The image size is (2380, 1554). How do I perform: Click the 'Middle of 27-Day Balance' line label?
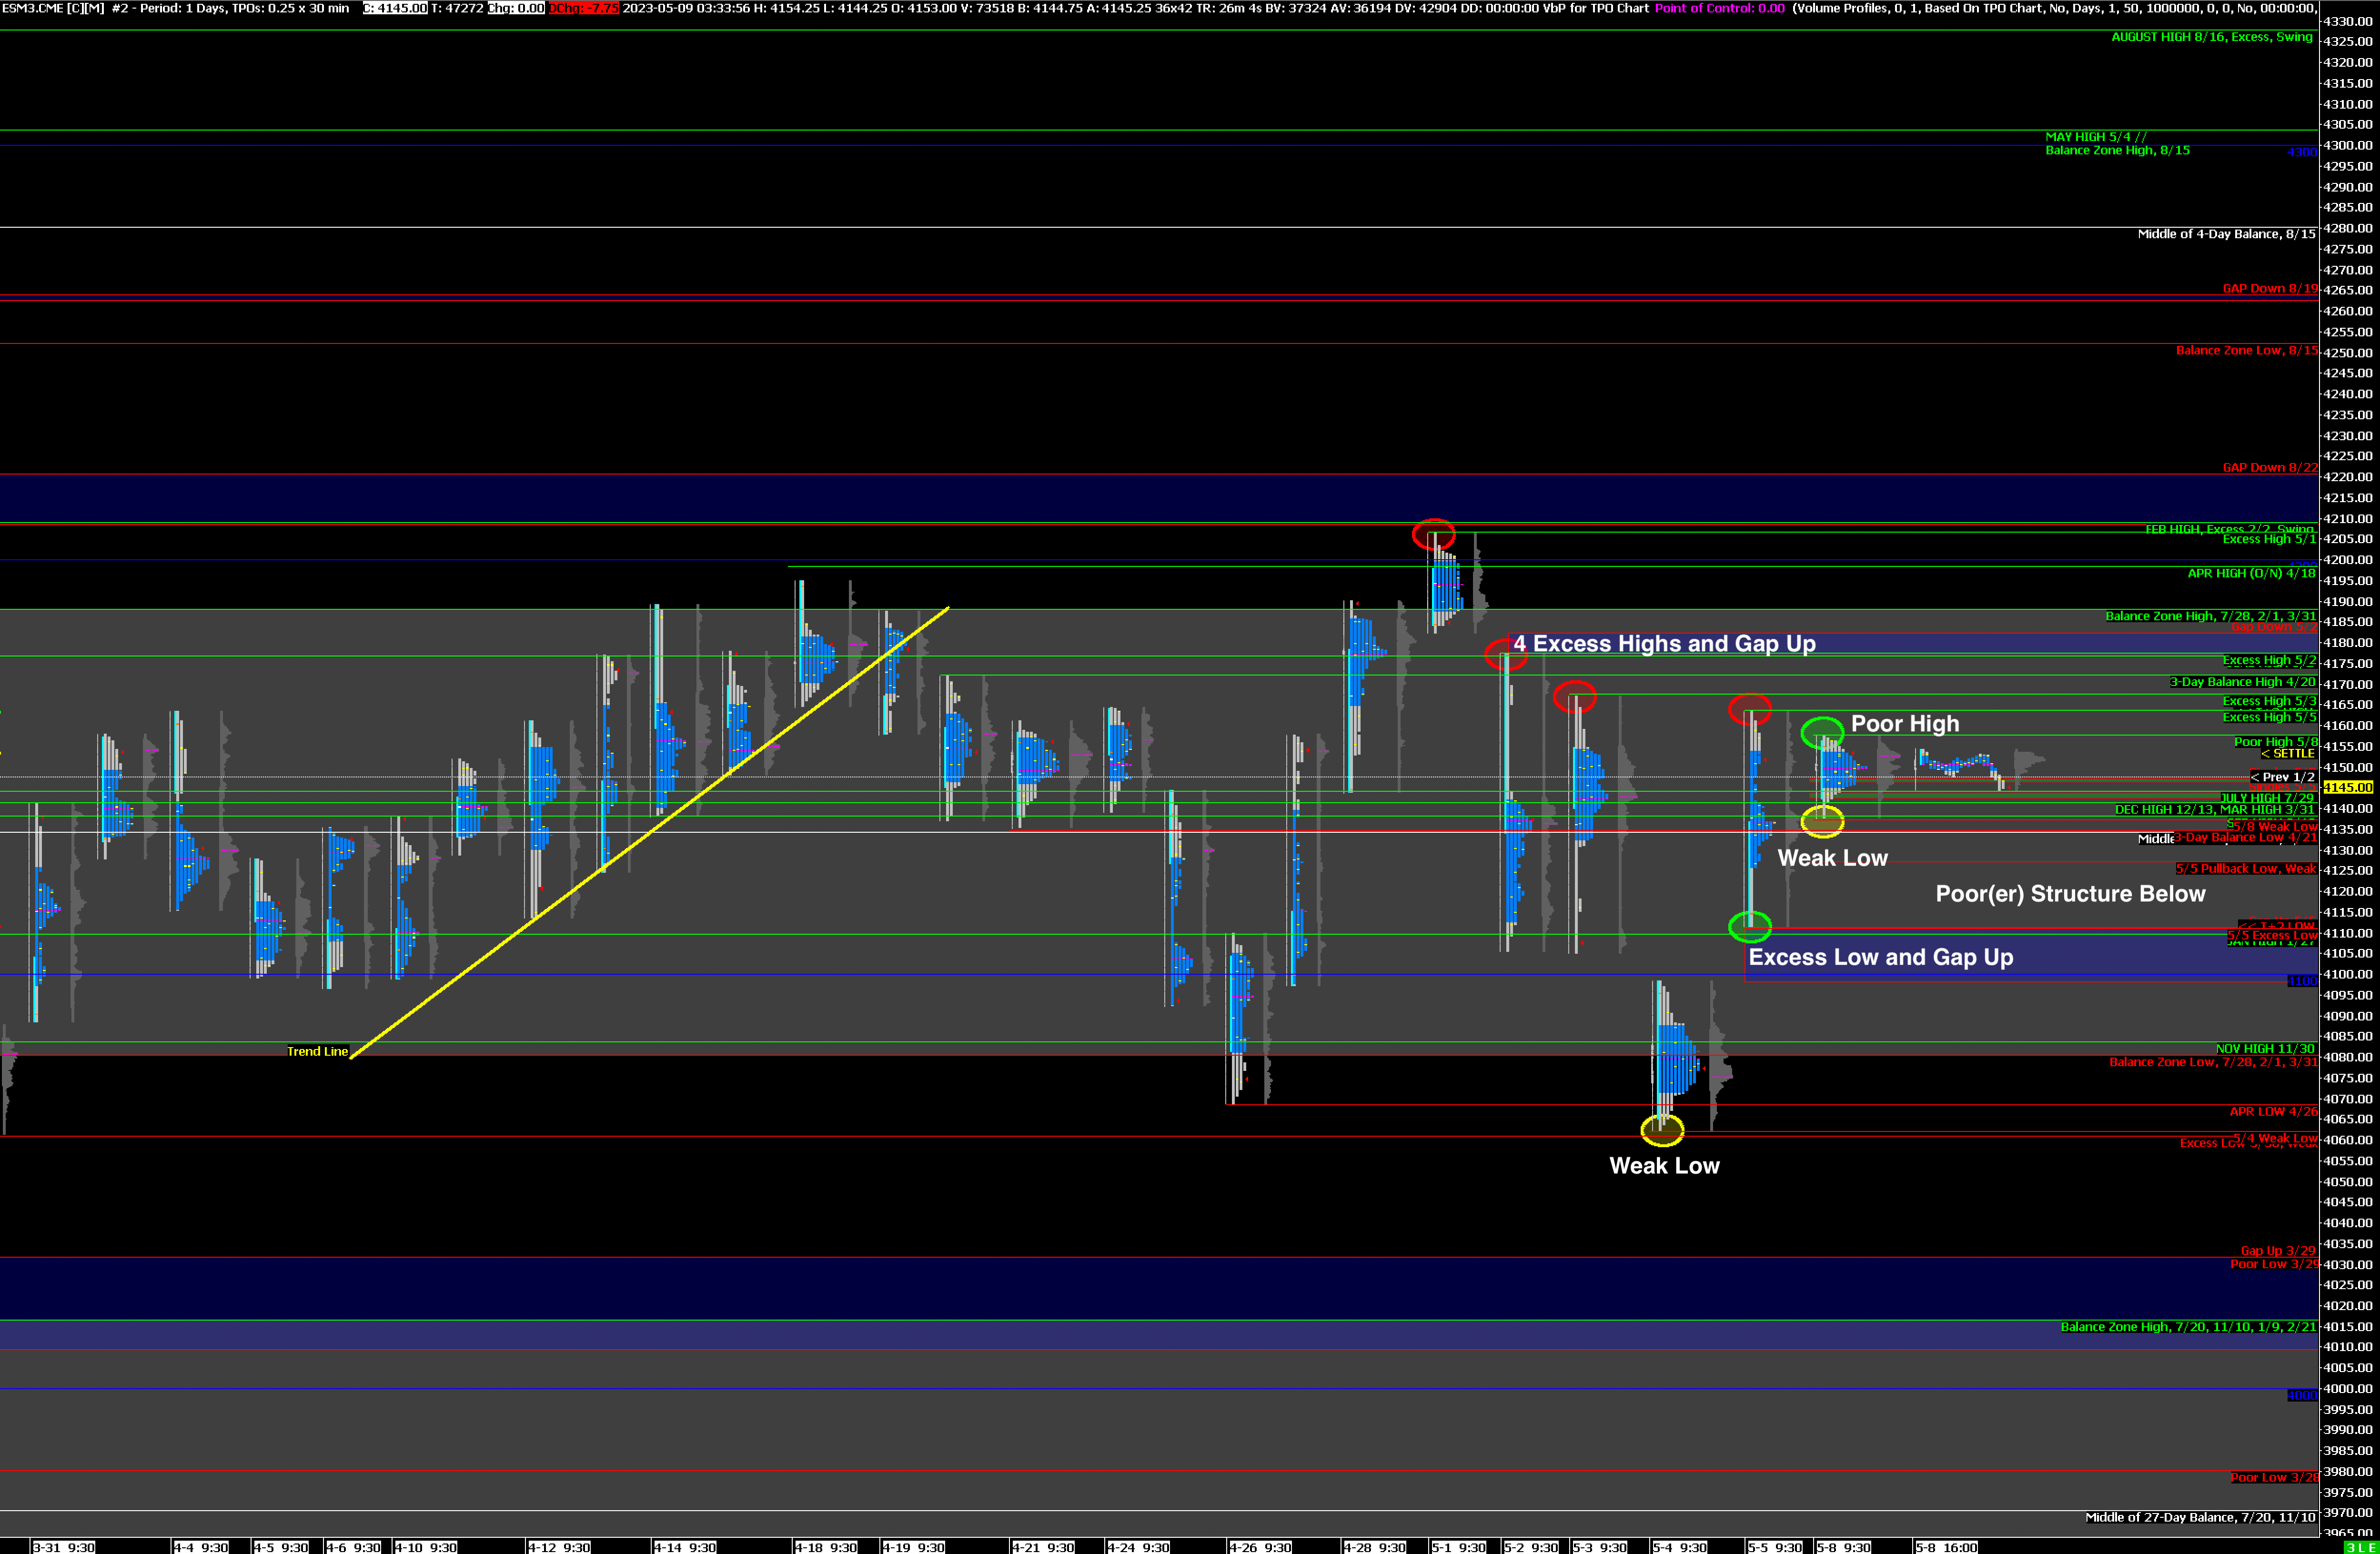(2199, 1517)
